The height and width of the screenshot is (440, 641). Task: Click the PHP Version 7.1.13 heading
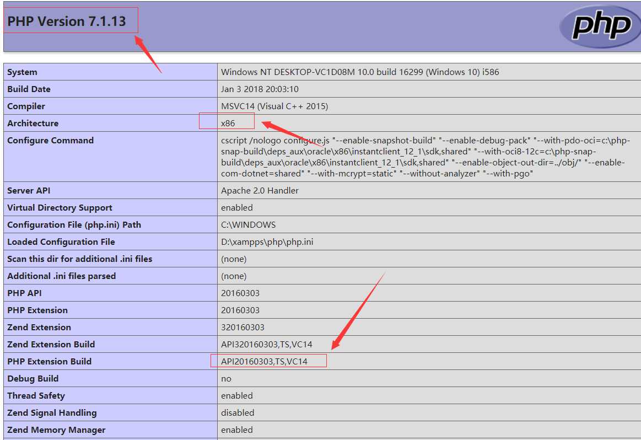coord(67,22)
